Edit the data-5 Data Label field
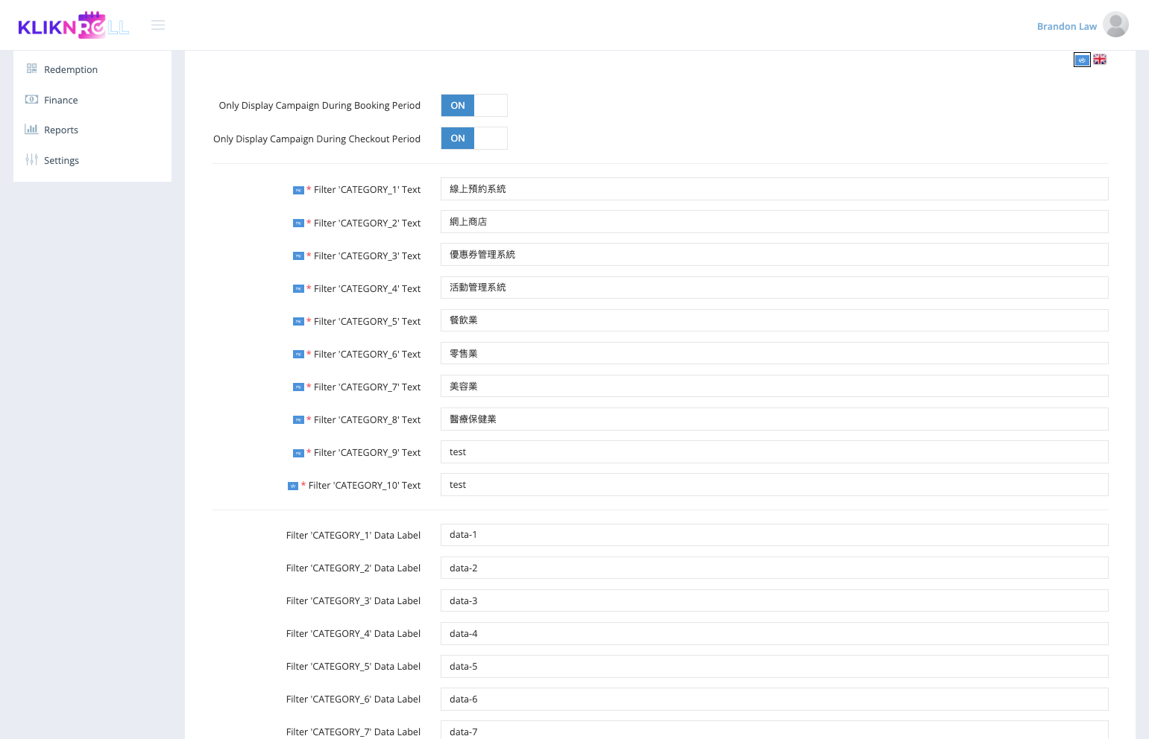 coord(774,666)
